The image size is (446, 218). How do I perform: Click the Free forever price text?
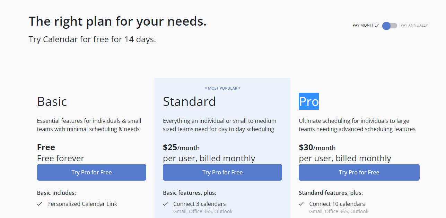61,158
